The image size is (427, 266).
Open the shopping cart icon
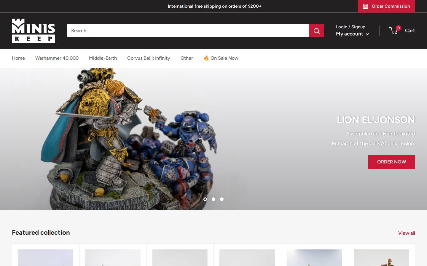tap(393, 31)
